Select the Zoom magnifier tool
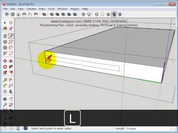The width and height of the screenshot is (178, 133). pyautogui.click(x=5, y=105)
